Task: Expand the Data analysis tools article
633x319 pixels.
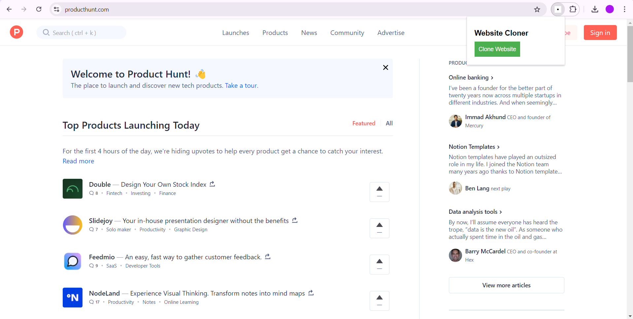Action: click(475, 212)
